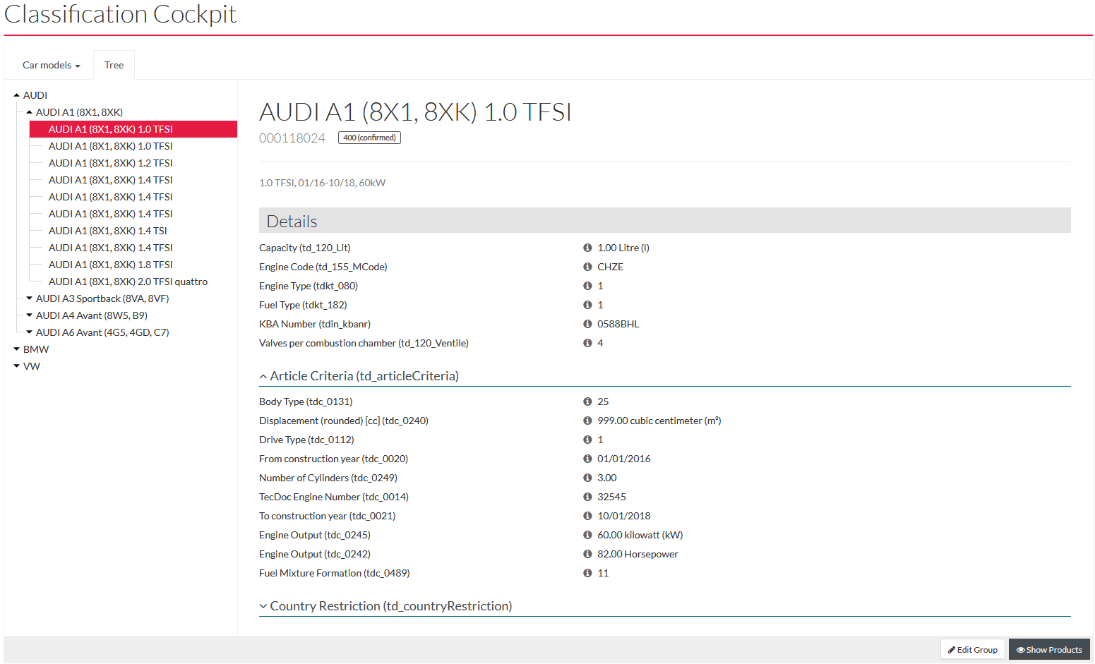Screen dimensions: 1095x664
Task: Click the TecDoc Engine Number (tdc_0014) label
Action: tap(334, 497)
